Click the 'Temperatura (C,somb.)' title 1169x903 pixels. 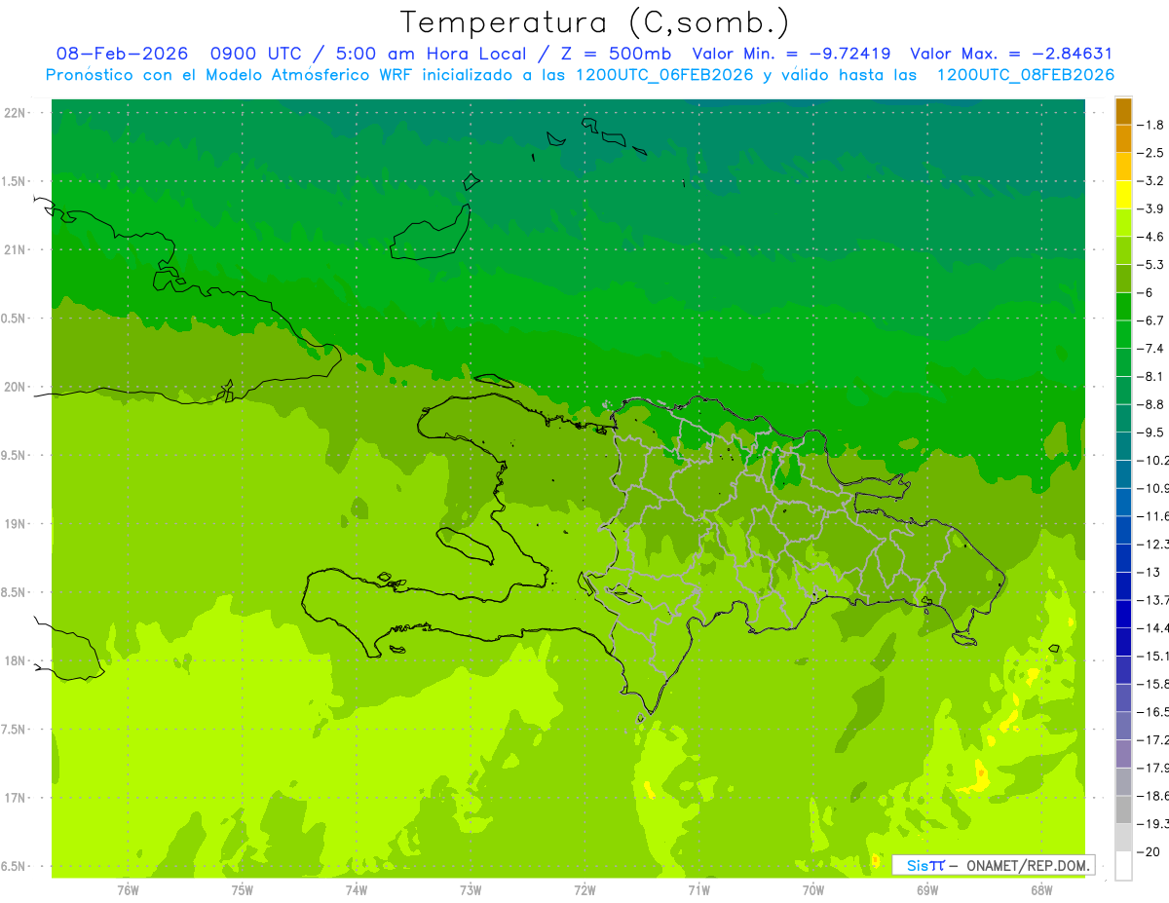[x=595, y=22]
